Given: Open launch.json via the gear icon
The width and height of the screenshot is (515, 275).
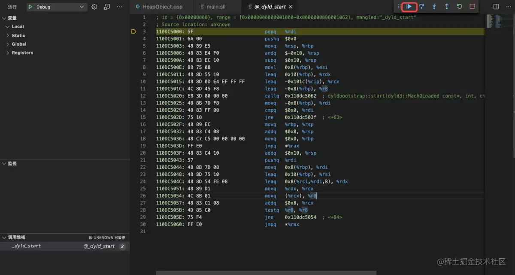Looking at the screenshot, I should pyautogui.click(x=94, y=7).
